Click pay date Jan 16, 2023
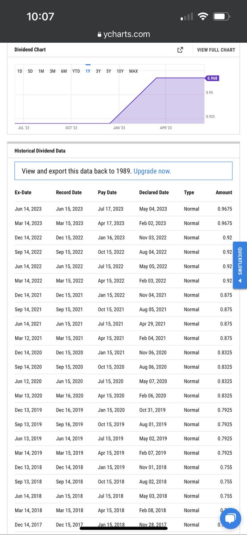 [111, 238]
